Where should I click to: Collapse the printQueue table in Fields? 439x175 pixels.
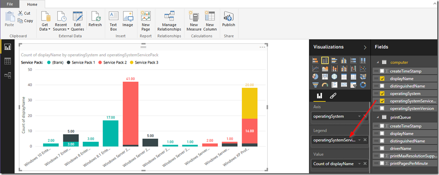[x=377, y=117]
